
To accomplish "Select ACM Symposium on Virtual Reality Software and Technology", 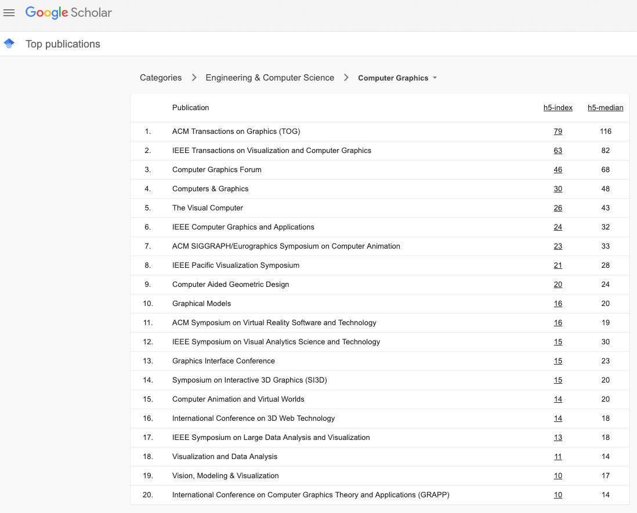I will (x=274, y=323).
